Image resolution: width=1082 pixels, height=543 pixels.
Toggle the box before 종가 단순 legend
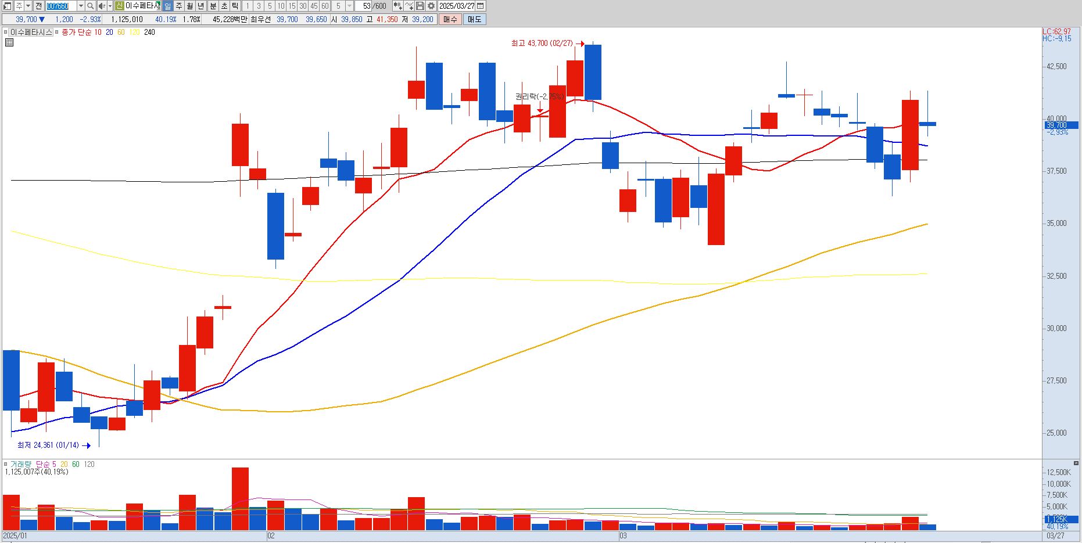point(56,32)
